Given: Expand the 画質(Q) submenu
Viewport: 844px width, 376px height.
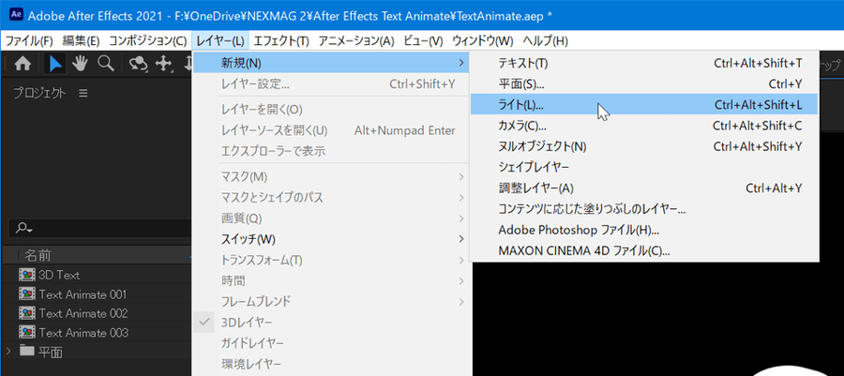Looking at the screenshot, I should pyautogui.click(x=461, y=218).
